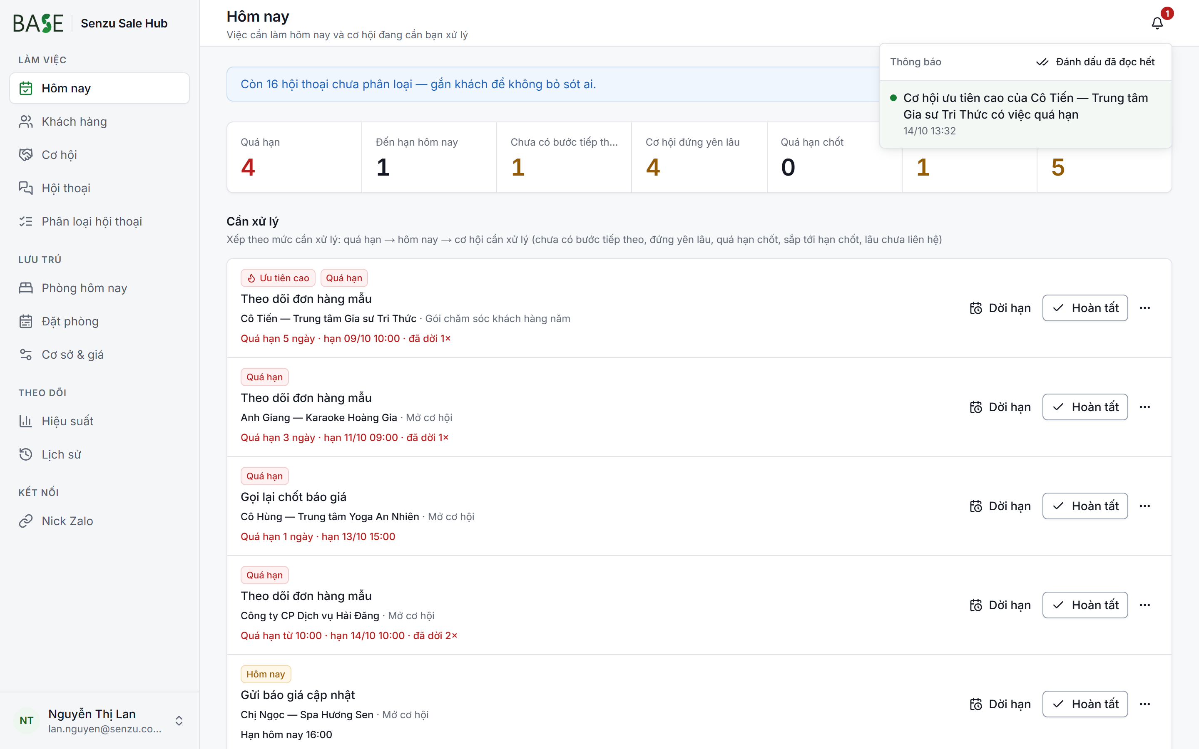This screenshot has width=1199, height=749.
Task: Open the Cô Tiến overdue notification
Action: (x=1025, y=114)
